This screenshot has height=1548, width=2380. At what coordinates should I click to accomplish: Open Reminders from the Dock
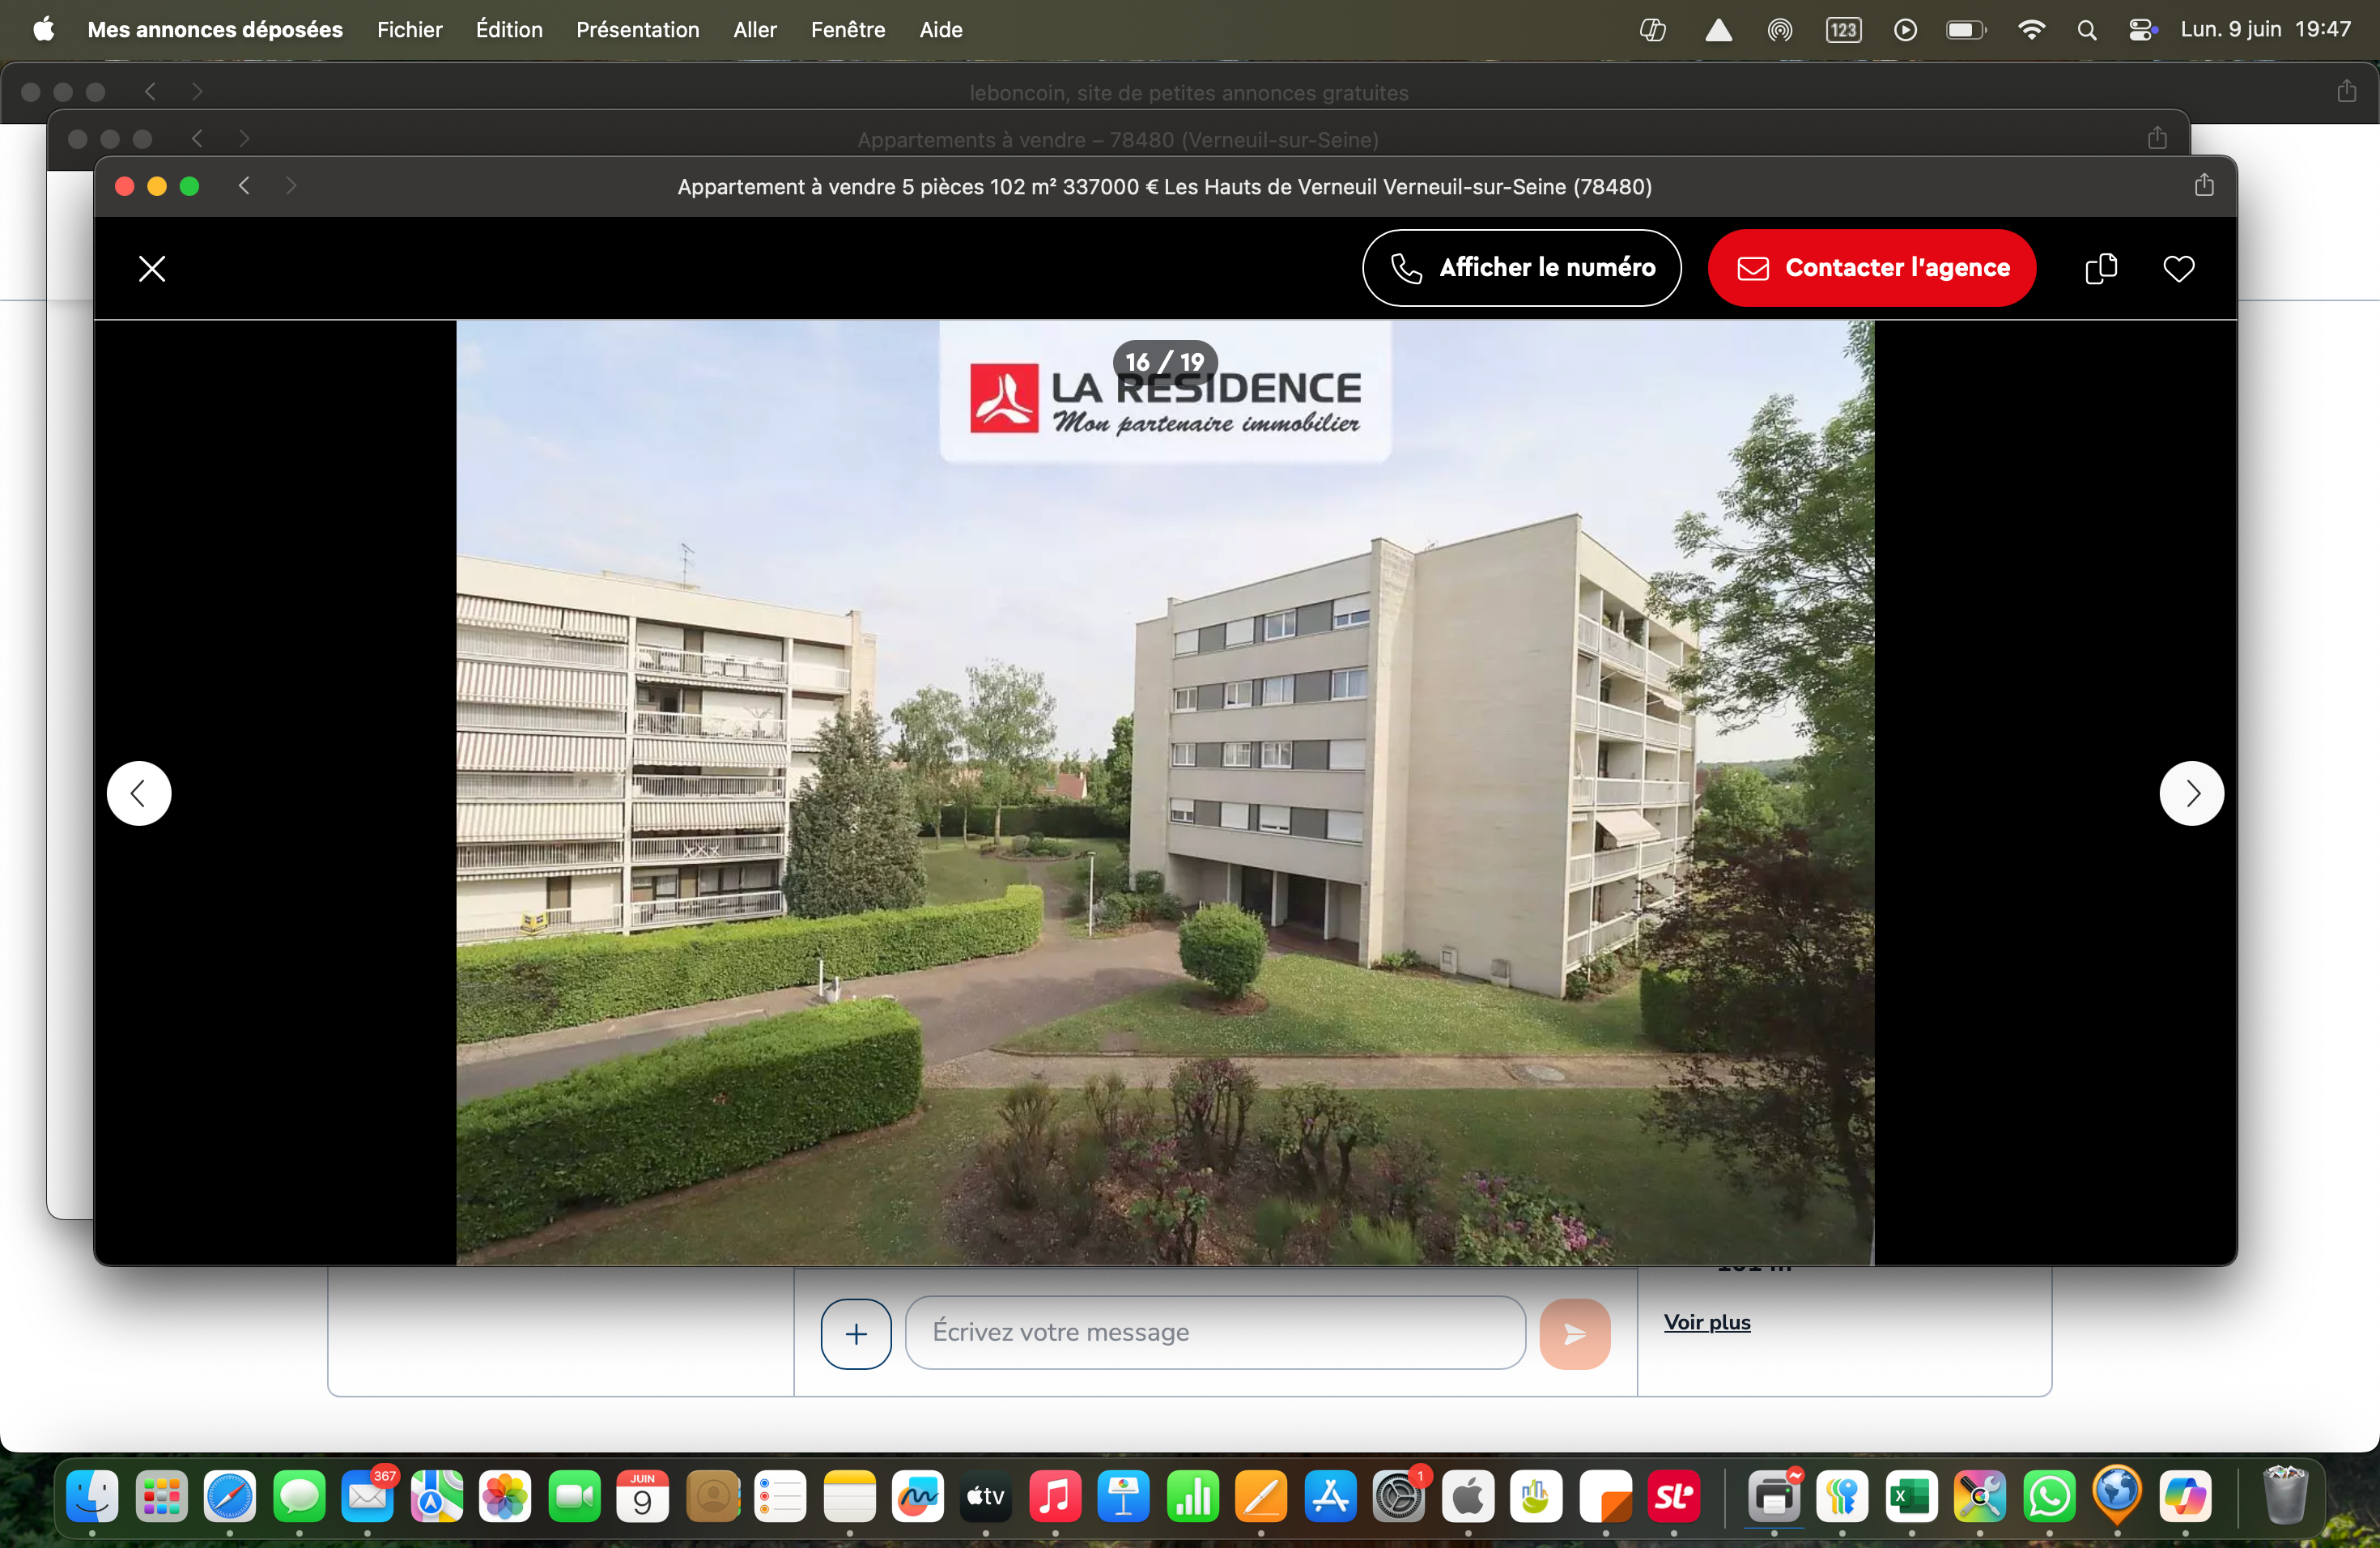tap(780, 1496)
